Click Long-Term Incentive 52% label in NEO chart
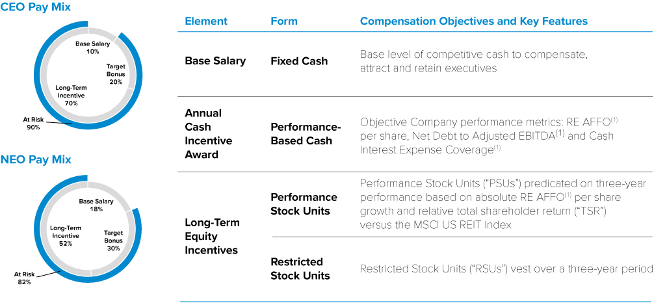The height and width of the screenshot is (303, 654). [65, 237]
